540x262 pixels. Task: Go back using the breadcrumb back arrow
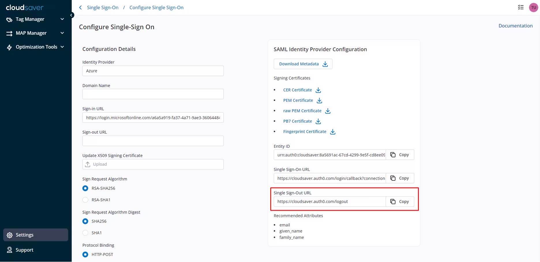point(80,8)
